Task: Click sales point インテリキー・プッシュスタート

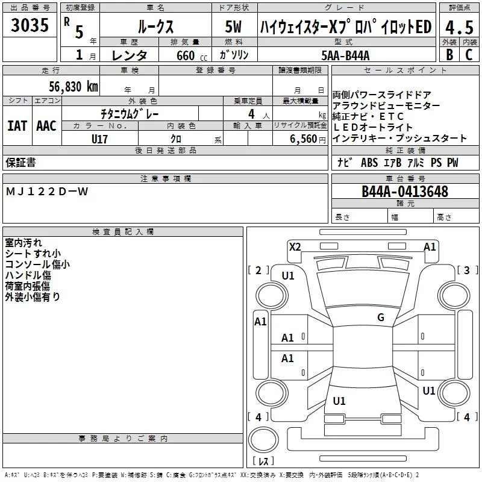Action: click(x=399, y=138)
